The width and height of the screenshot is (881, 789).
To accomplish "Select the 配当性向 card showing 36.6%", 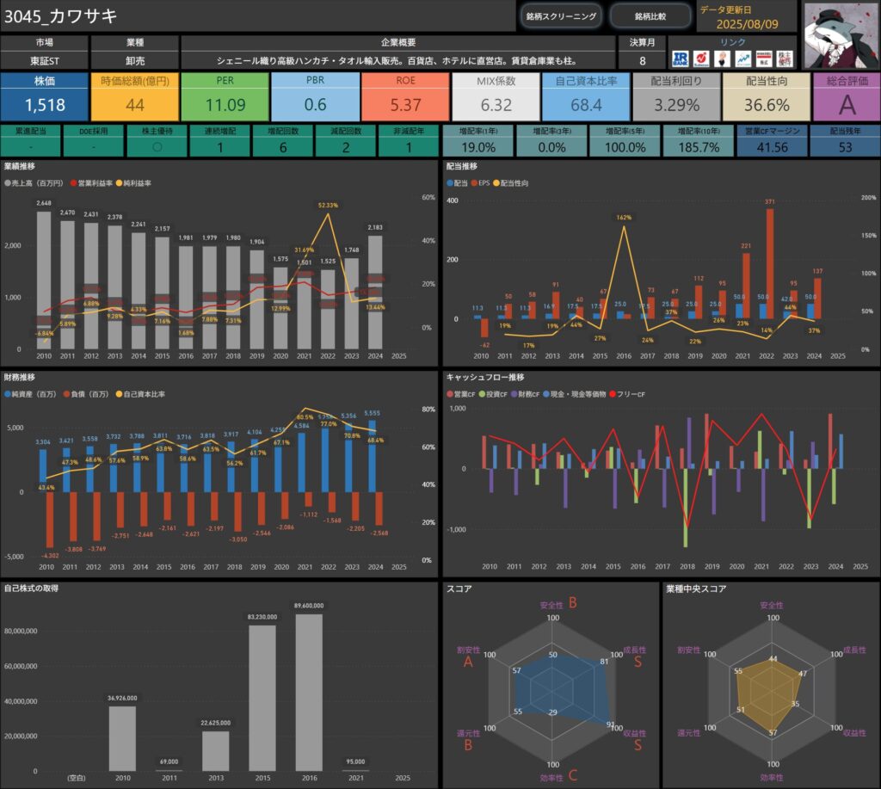I will (767, 96).
